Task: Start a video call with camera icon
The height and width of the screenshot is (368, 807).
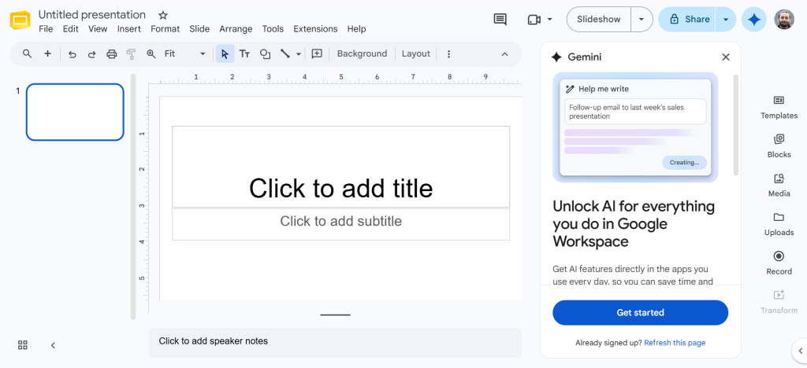Action: pos(534,20)
